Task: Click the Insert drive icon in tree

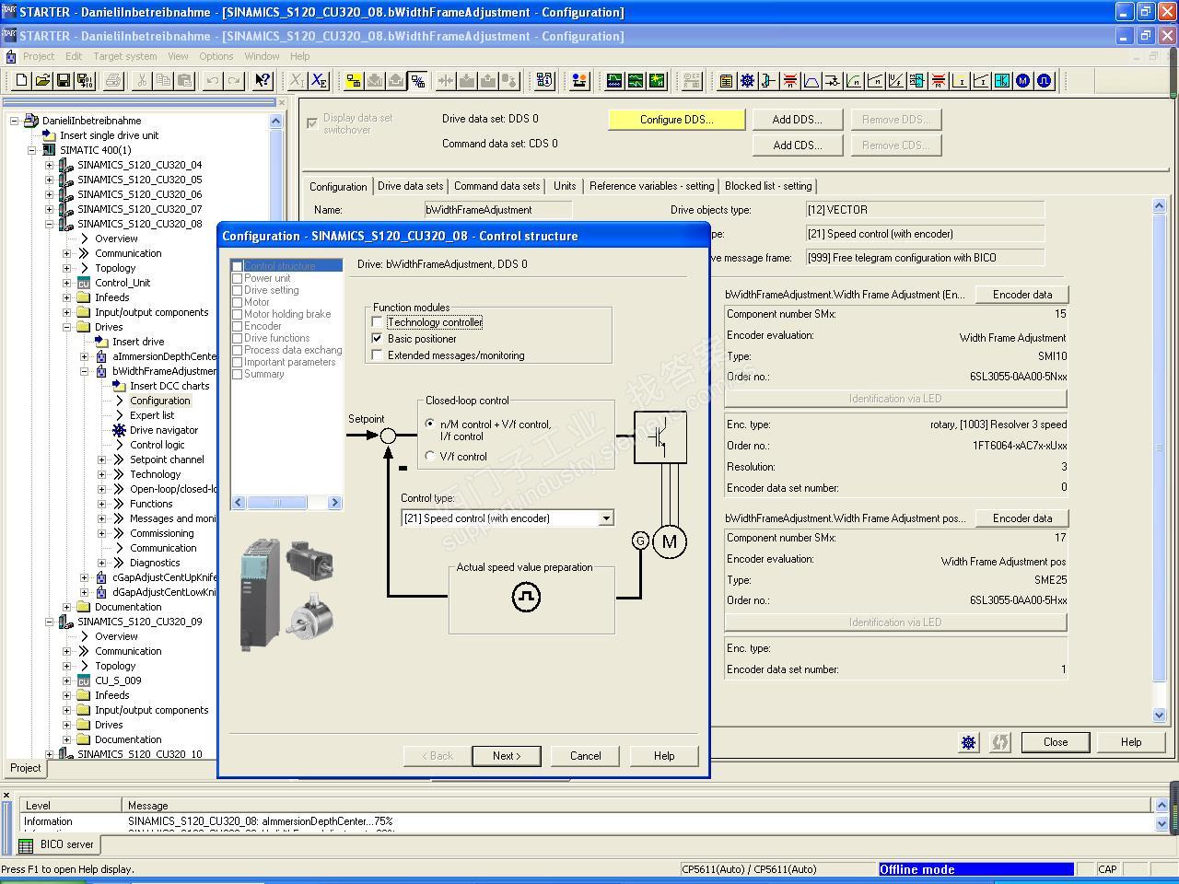Action: point(102,342)
